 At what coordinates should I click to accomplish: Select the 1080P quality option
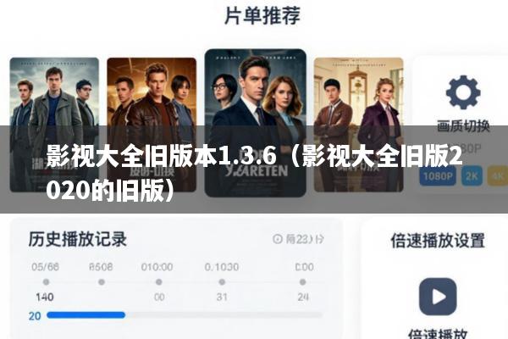(x=438, y=175)
